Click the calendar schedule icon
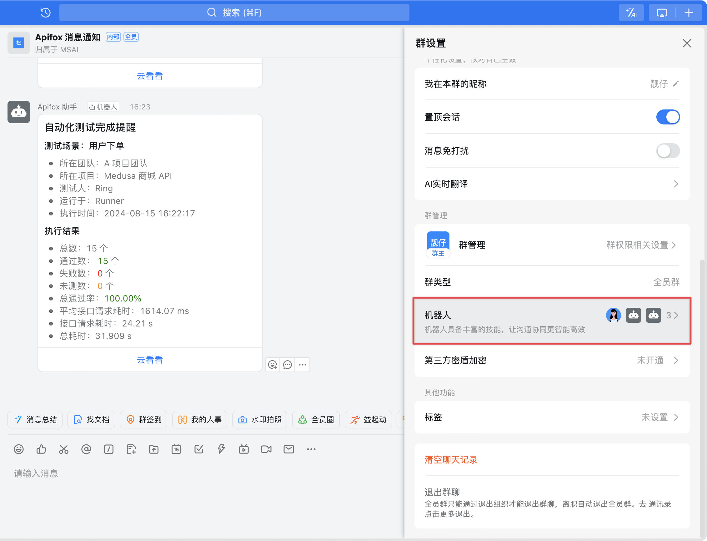This screenshot has height=541, width=707. [x=176, y=449]
